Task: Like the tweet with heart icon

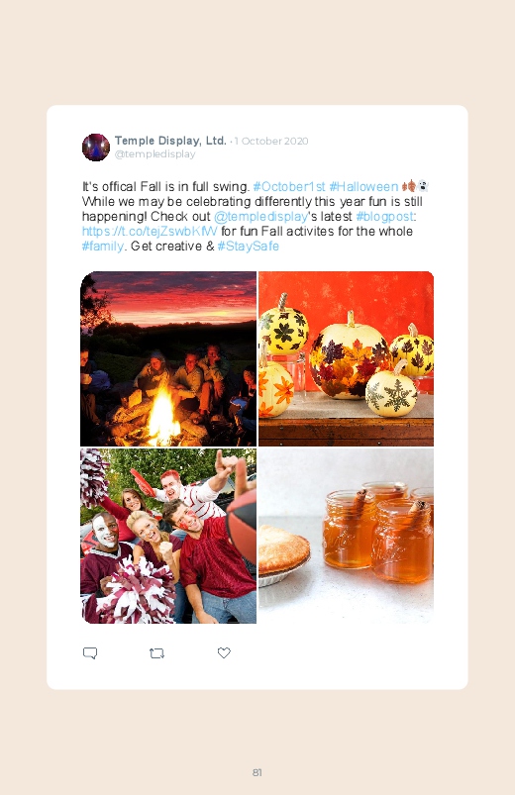Action: coord(224,652)
